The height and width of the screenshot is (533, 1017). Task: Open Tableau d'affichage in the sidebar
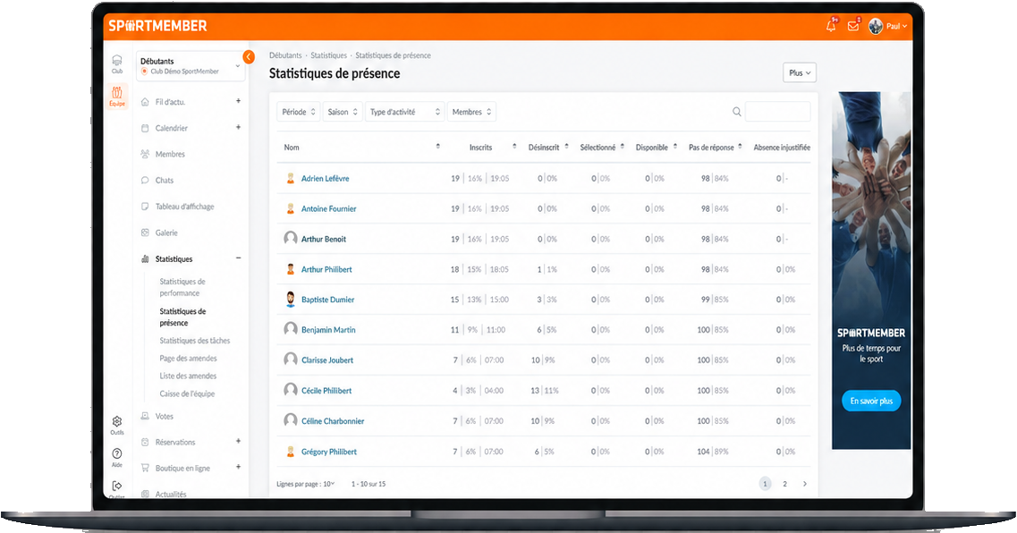click(184, 207)
